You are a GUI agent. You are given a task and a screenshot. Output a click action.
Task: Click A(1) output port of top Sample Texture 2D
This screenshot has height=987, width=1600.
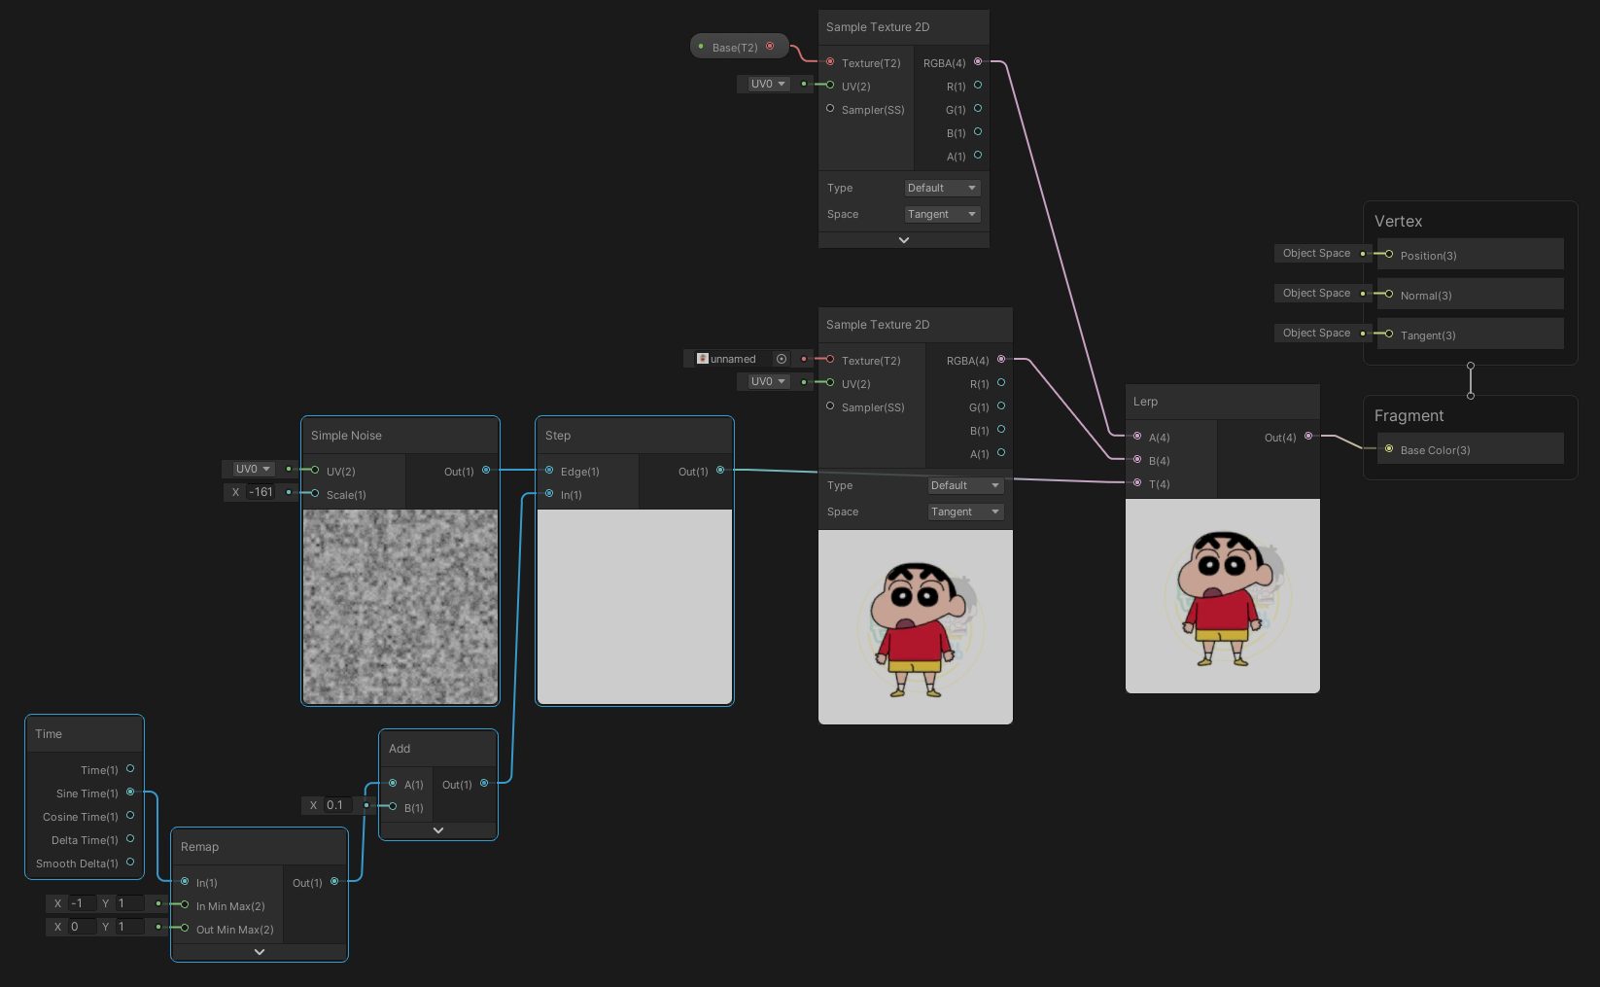tap(978, 156)
